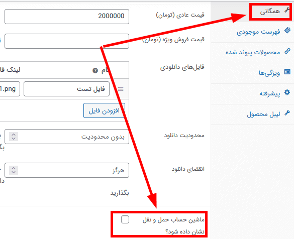The image size is (294, 239).
Task: Focus the regular price field 2000000
Action: (x=67, y=17)
